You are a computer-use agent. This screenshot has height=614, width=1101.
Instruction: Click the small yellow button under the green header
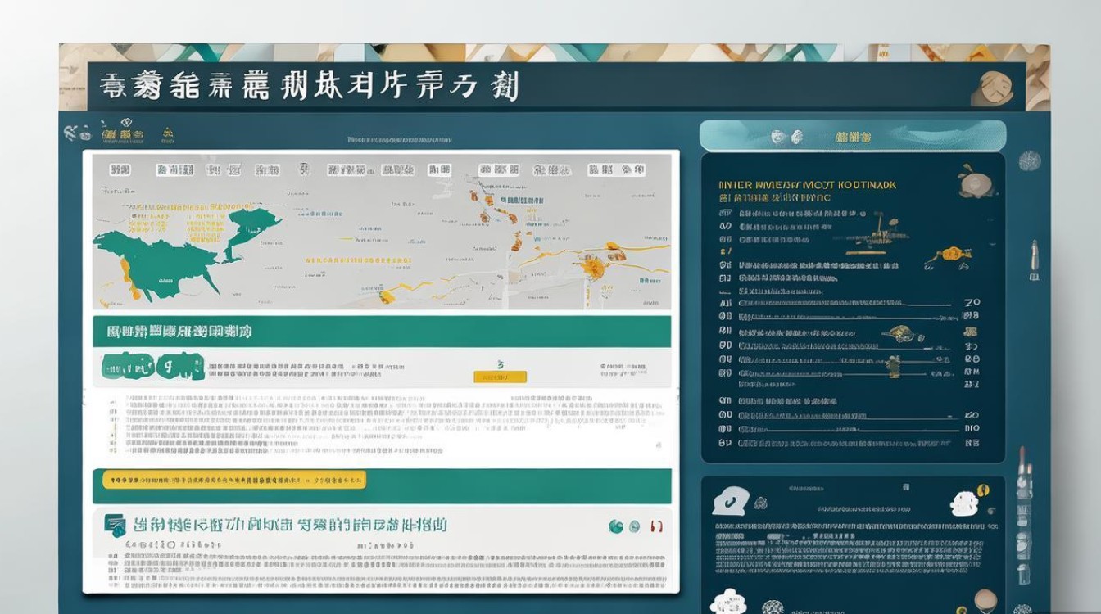pyautogui.click(x=500, y=377)
